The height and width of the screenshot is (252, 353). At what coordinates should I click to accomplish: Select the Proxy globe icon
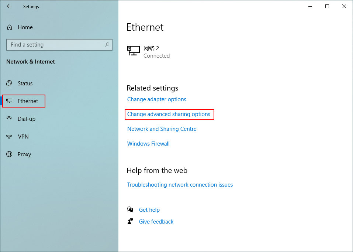[x=9, y=154]
